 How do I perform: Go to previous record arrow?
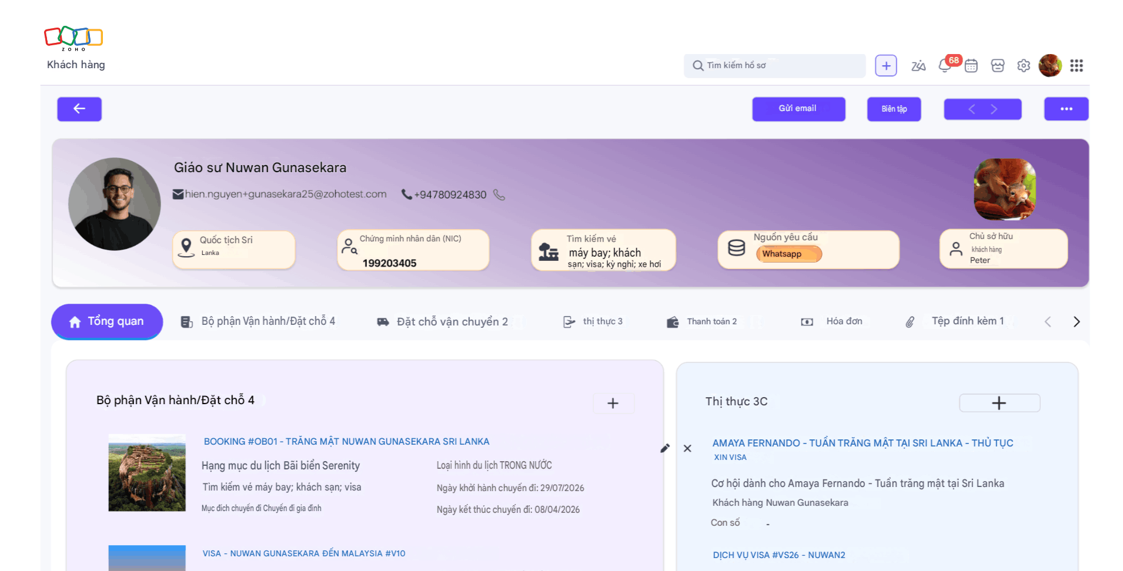click(x=972, y=109)
